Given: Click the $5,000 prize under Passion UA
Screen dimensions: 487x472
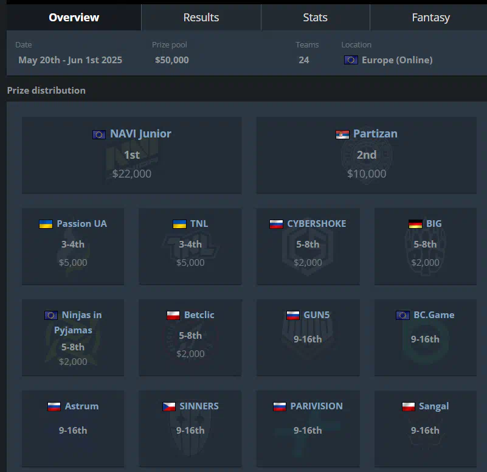Looking at the screenshot, I should (x=73, y=263).
